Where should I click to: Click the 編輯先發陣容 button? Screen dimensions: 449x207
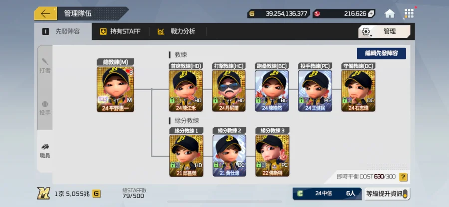pos(381,53)
